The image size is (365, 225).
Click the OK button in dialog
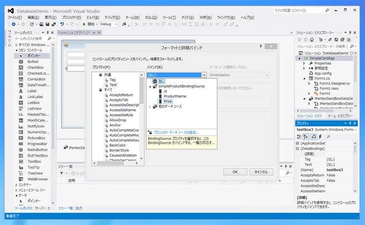click(x=235, y=172)
